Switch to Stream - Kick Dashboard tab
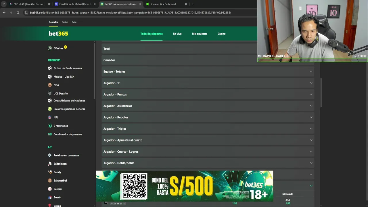368x207 pixels. click(x=166, y=4)
